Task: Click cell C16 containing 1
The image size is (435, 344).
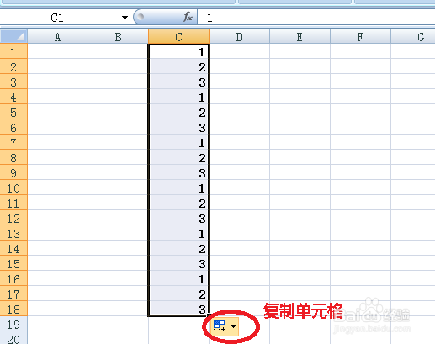Action: pos(178,278)
